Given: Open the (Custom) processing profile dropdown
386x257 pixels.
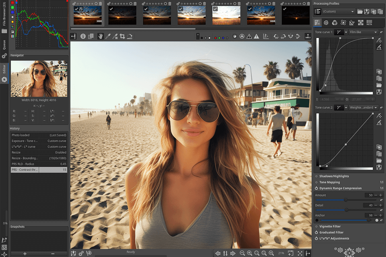Looking at the screenshot, I should coord(339,12).
